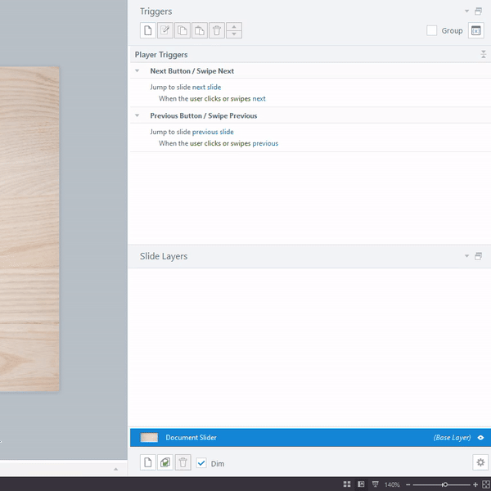Edit the selected trigger
The height and width of the screenshot is (491, 491).
(x=165, y=30)
